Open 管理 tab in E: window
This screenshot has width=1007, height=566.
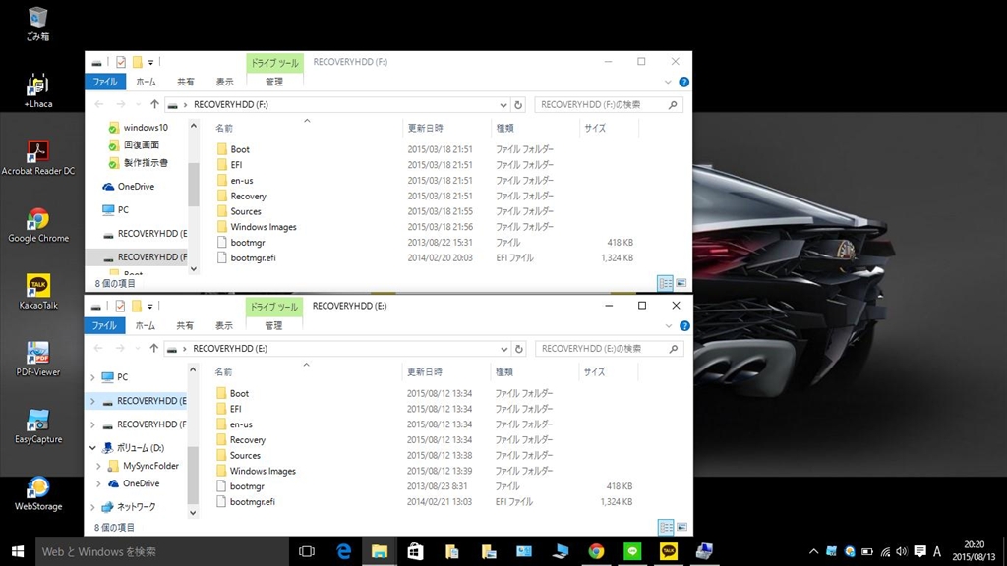click(273, 325)
